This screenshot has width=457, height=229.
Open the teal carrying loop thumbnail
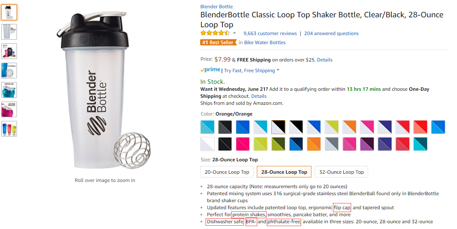(9, 90)
